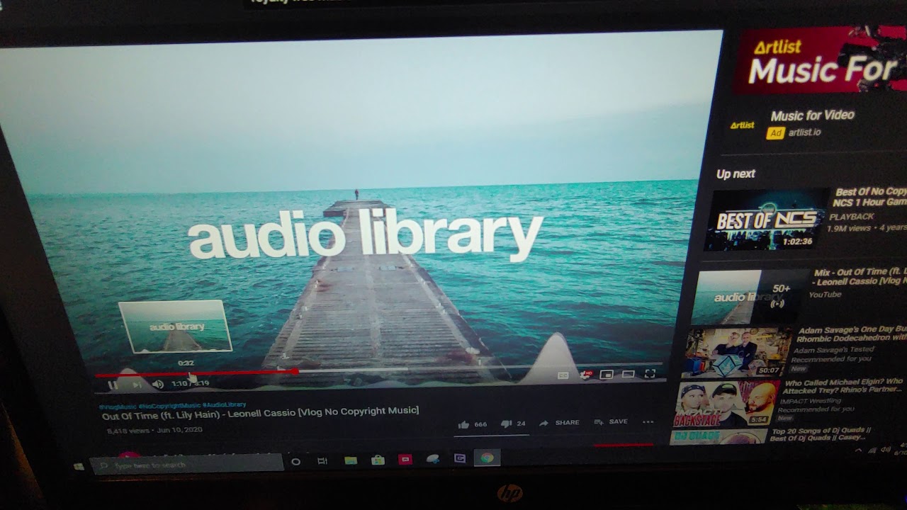Open Best Of No Copyright video title

(870, 197)
